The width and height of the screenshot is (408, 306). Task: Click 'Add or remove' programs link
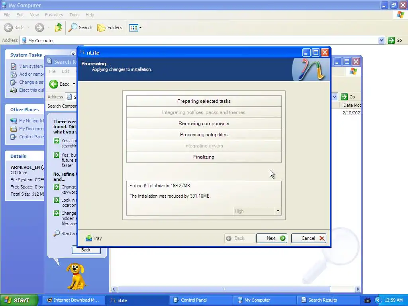pyautogui.click(x=27, y=74)
